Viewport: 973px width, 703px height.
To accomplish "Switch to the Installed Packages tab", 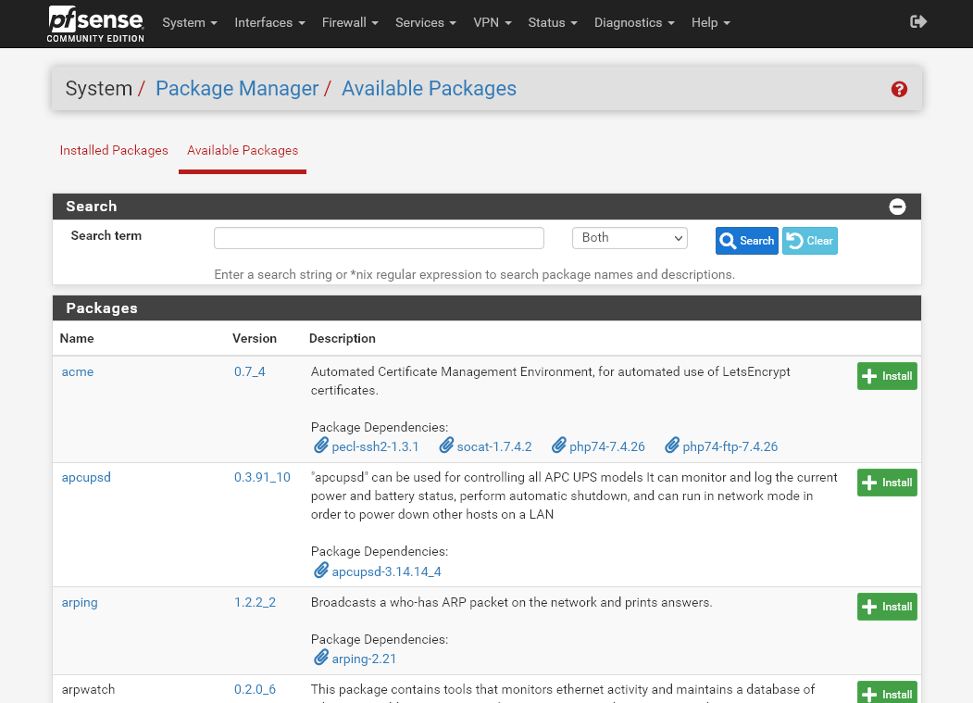I will (x=114, y=150).
